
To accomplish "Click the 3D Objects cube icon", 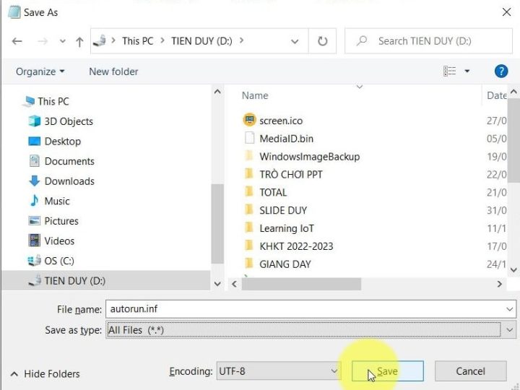I will coord(34,121).
